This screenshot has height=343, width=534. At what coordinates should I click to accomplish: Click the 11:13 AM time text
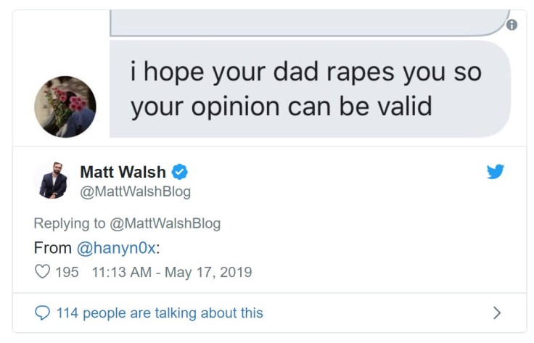(122, 273)
